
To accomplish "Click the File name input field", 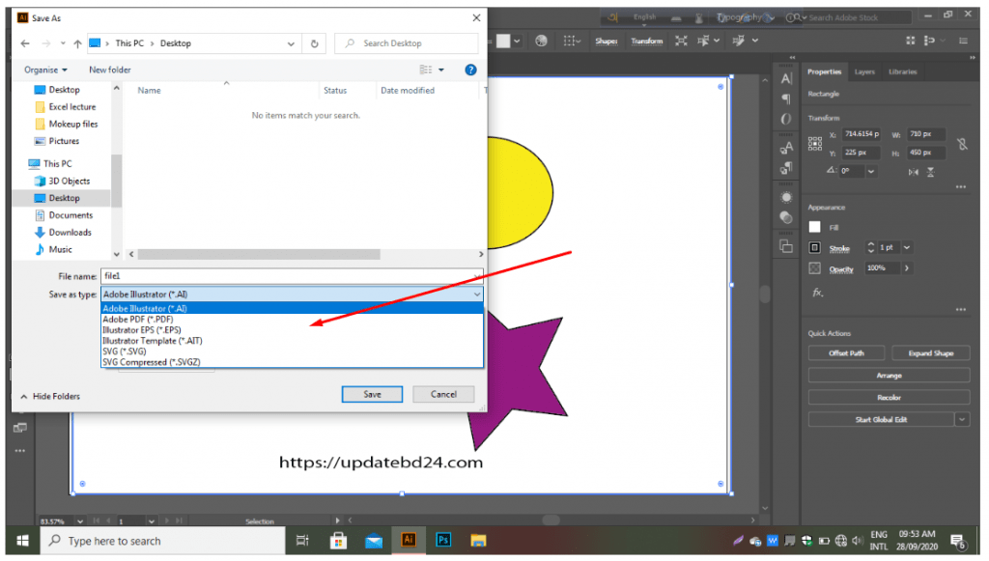I will (290, 276).
